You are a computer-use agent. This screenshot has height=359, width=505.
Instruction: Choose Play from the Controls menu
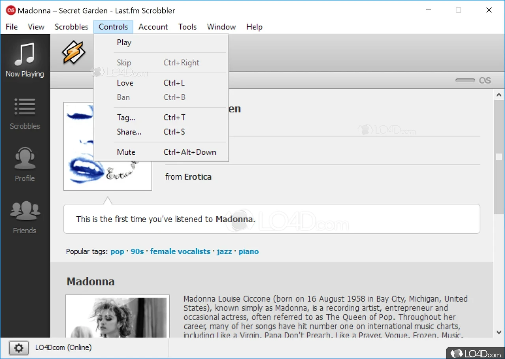pyautogui.click(x=161, y=43)
